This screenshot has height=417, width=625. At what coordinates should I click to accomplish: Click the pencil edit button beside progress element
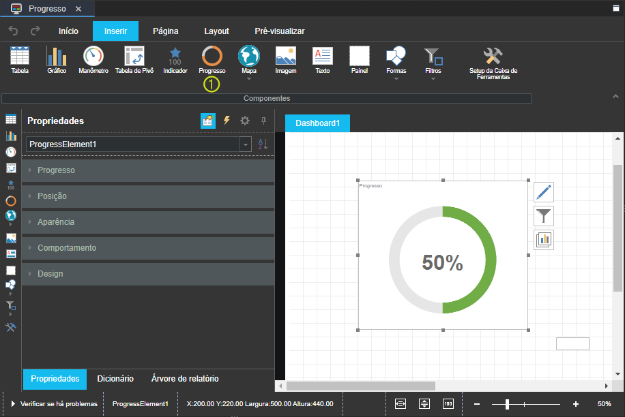[x=544, y=191]
